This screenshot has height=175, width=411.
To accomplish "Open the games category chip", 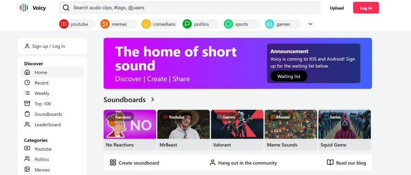I will [283, 24].
